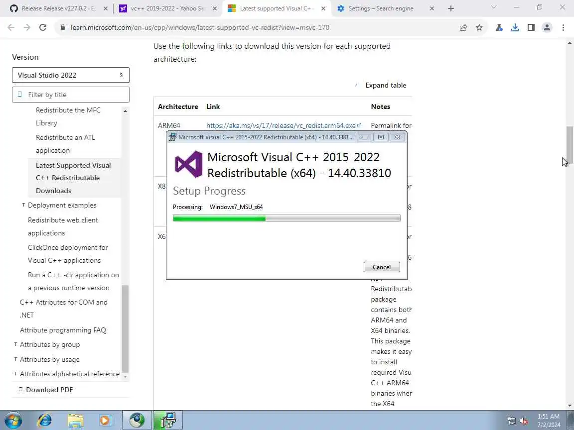Screen dimensions: 574x430
Task: Open Redistribute the MFC Library link
Action: [x=68, y=116]
